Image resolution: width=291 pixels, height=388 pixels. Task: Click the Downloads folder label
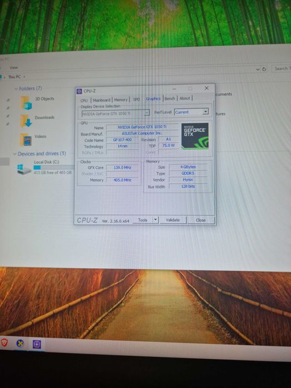[x=44, y=118]
